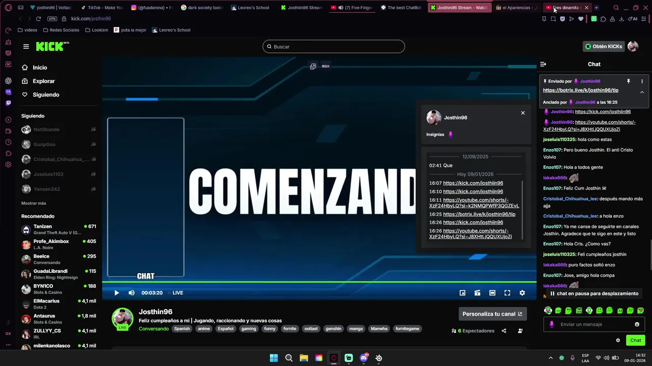Open Lookism bookmark folder
Screen dimensions: 652x366
pos(97,30)
